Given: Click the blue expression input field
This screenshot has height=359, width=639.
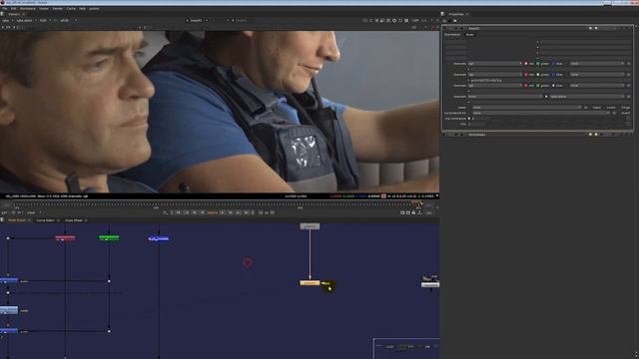Looking at the screenshot, I should (x=550, y=91).
